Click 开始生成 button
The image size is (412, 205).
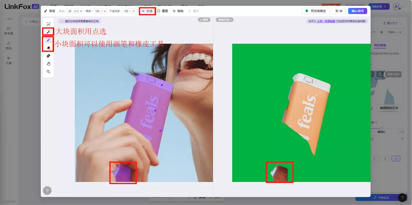(381, 198)
